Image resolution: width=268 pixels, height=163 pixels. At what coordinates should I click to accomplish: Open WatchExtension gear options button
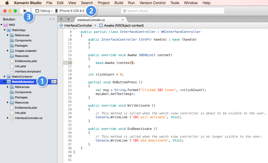click(x=54, y=82)
